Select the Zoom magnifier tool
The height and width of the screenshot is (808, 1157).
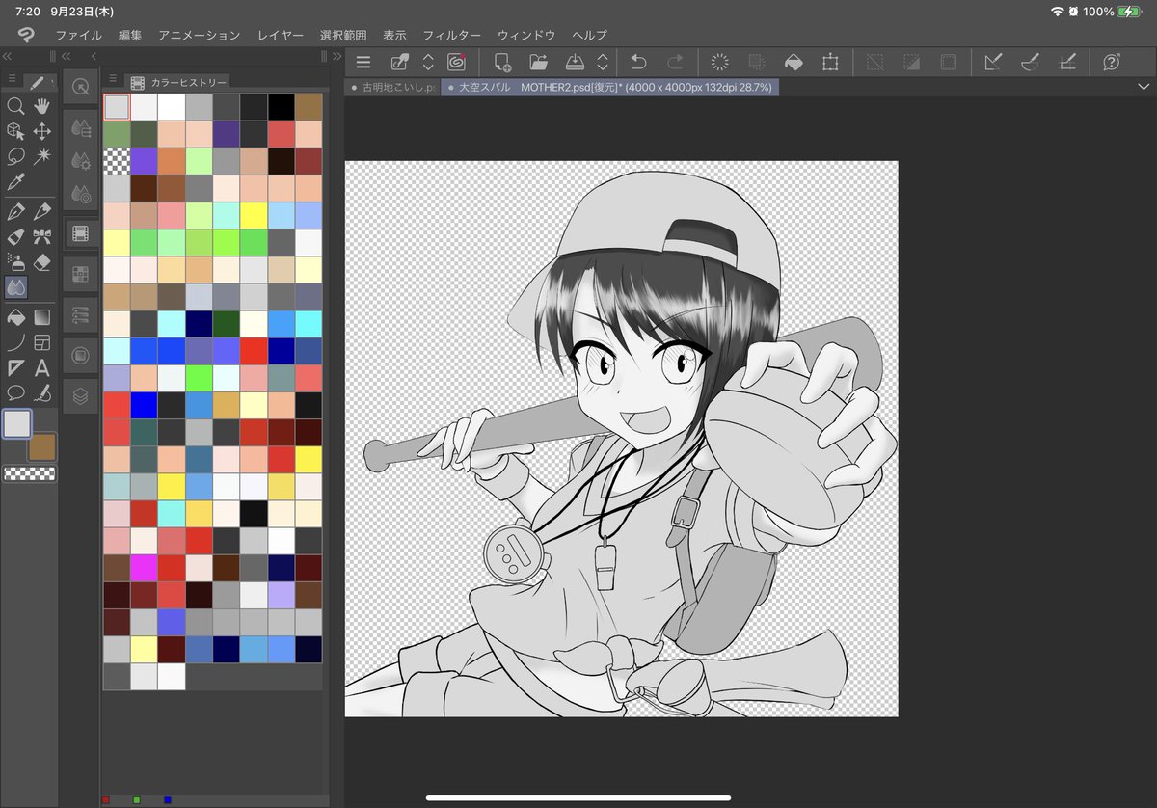click(x=15, y=106)
